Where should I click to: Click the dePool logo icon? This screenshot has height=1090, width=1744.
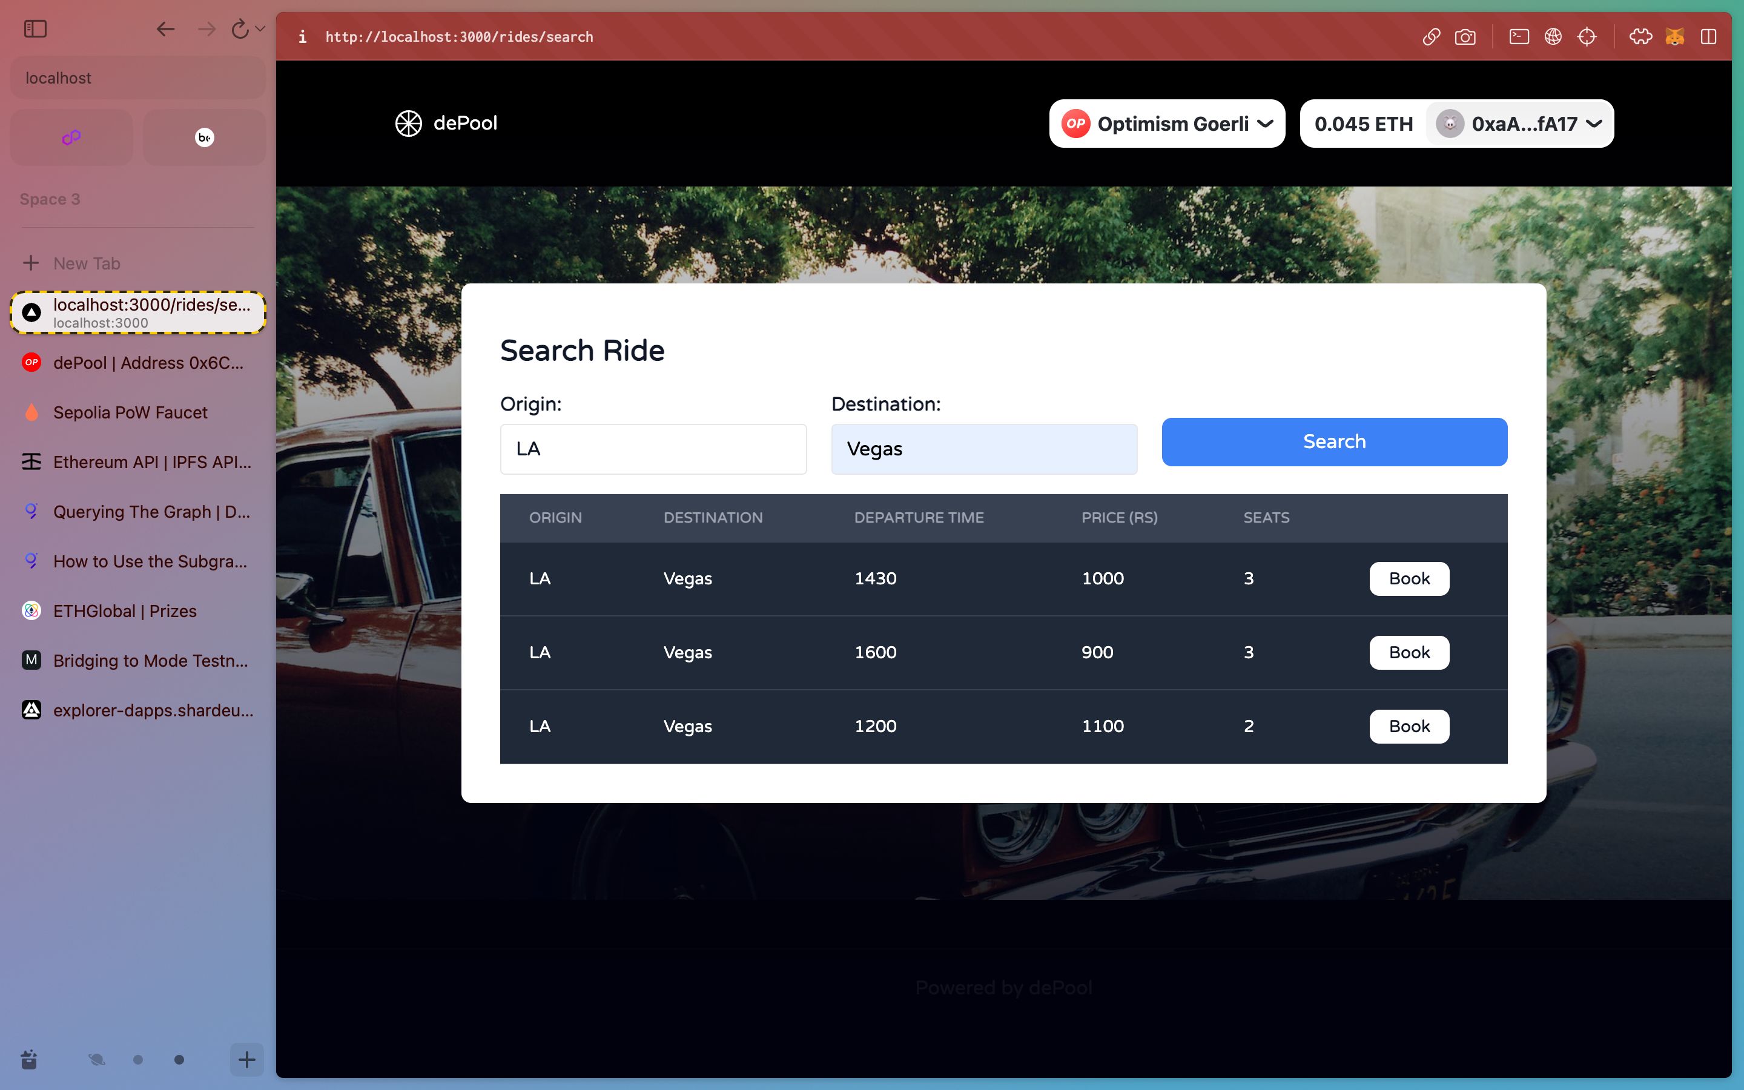(x=407, y=122)
